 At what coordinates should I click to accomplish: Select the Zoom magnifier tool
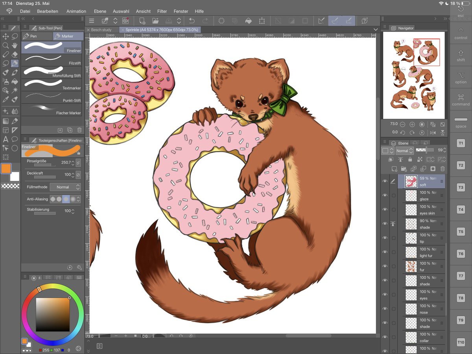(6, 46)
